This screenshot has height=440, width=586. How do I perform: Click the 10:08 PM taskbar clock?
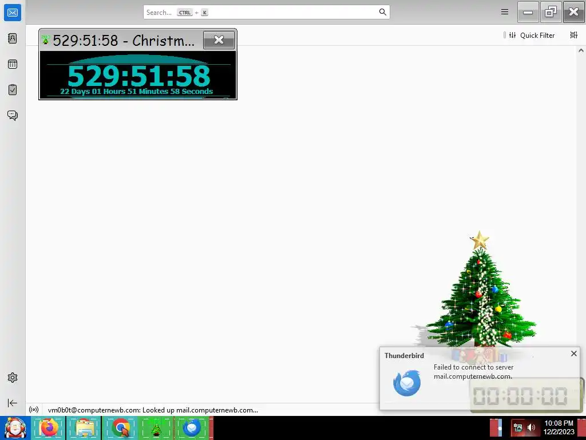click(559, 427)
